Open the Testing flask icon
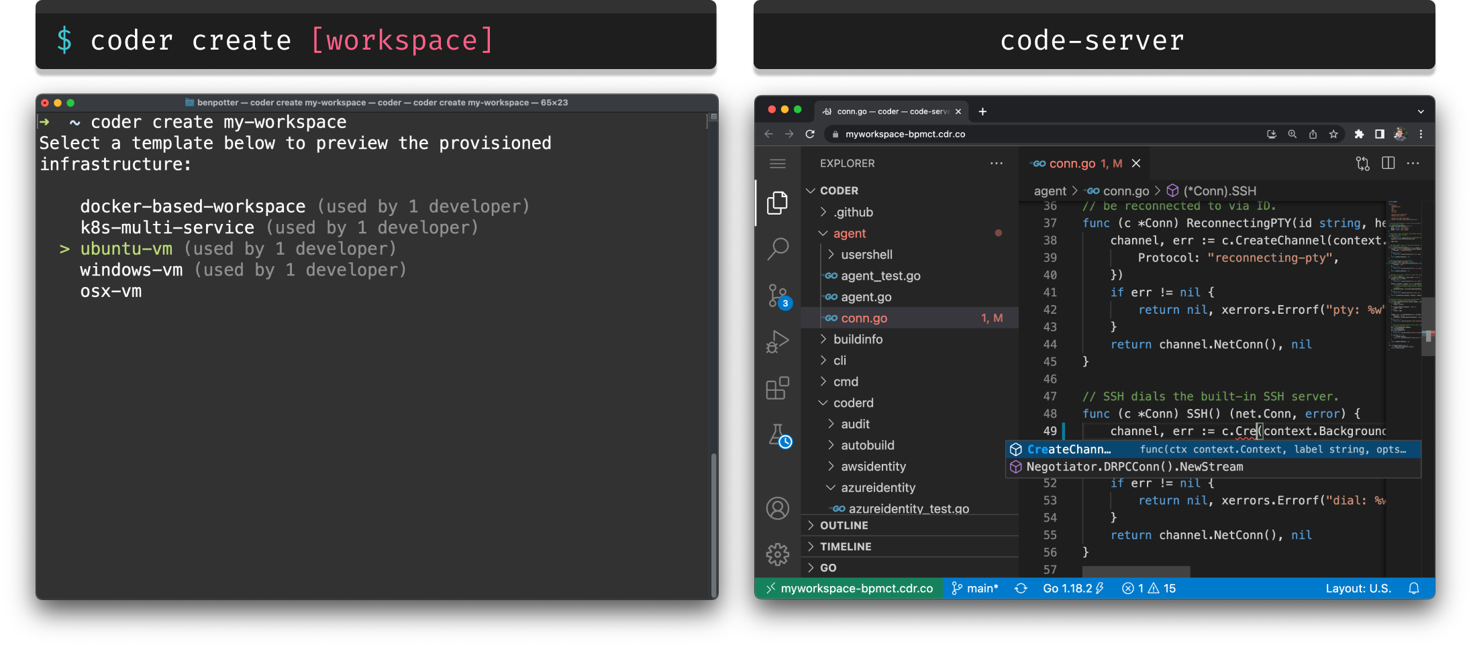The width and height of the screenshot is (1471, 647). 778,436
